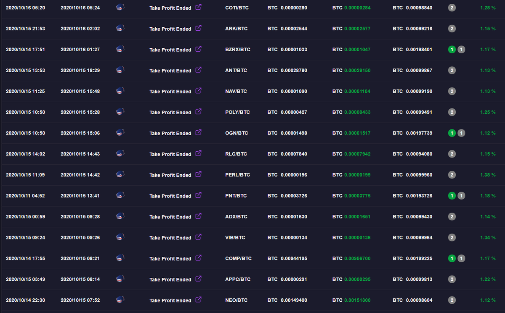This screenshot has width=505, height=313.
Task: Click the gray 1 badge in COMP/BTC row
Action: [461, 258]
